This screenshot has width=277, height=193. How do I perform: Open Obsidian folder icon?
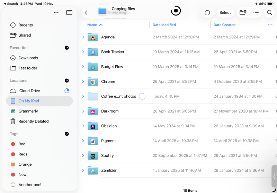[x=93, y=126]
